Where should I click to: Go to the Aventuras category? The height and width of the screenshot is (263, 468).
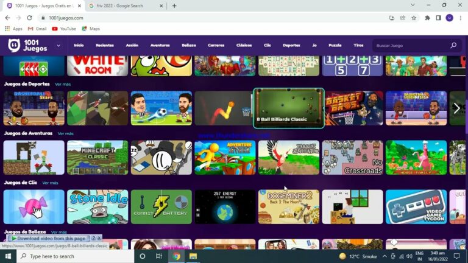coord(160,45)
